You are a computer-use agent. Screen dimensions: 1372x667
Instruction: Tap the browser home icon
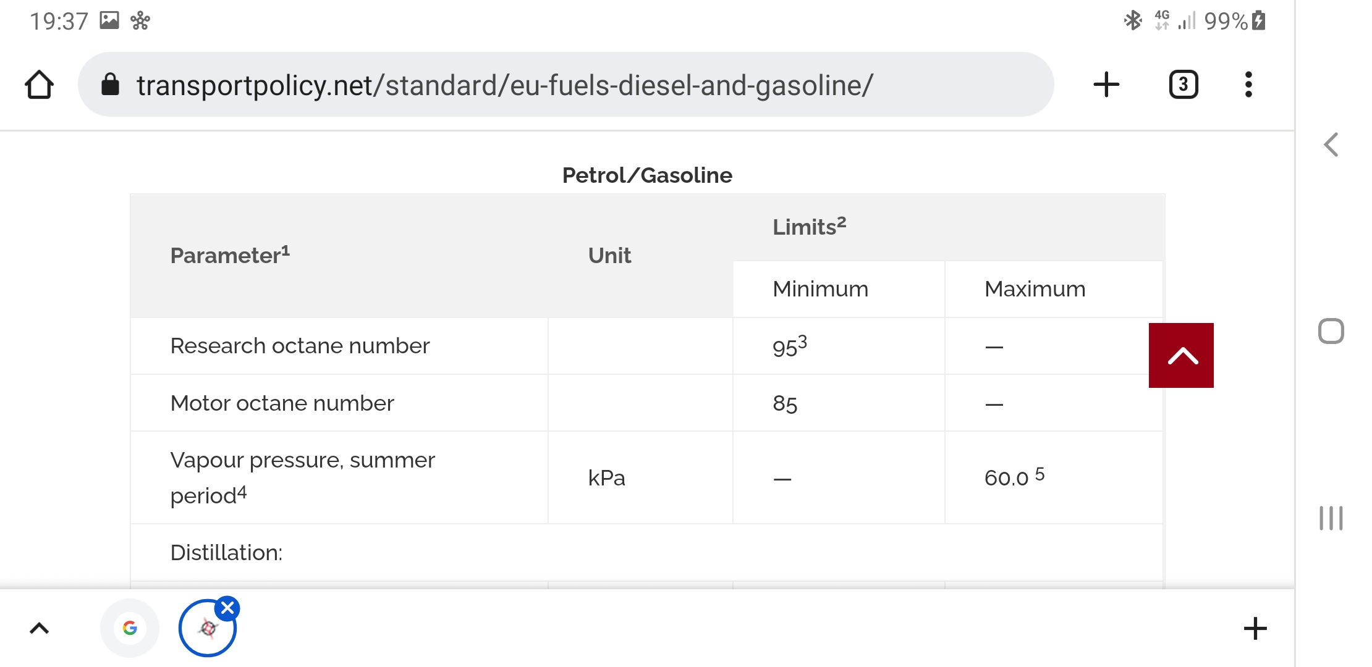pyautogui.click(x=40, y=85)
